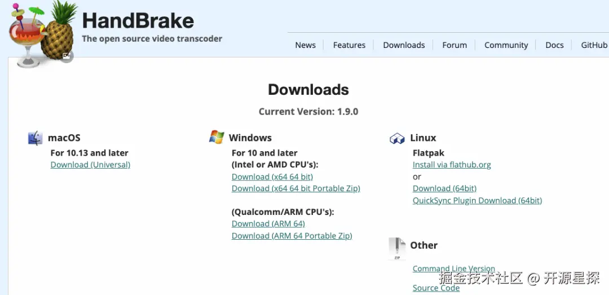Click the Linux penguin icon

coord(397,138)
